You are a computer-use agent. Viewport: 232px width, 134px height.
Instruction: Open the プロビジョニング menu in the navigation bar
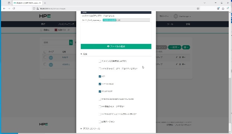66,24
